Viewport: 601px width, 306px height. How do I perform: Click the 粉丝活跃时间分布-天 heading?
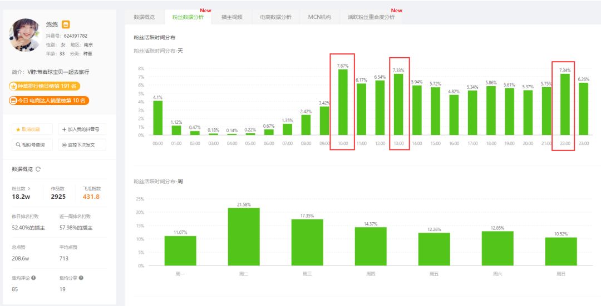coord(158,51)
